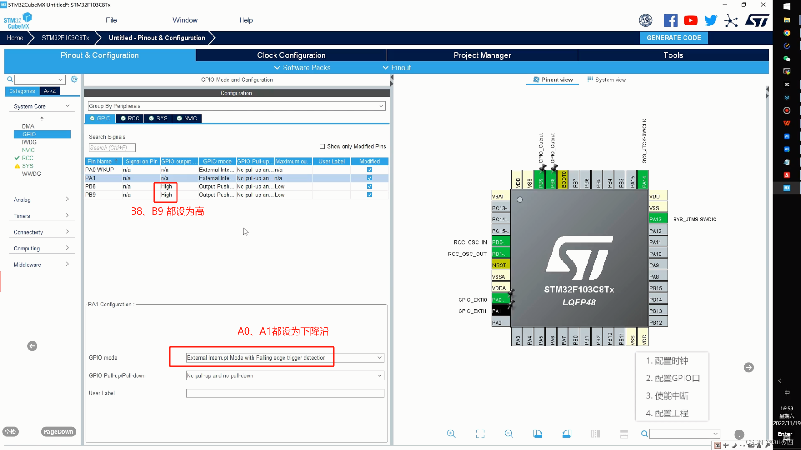The image size is (801, 450).
Task: Click the pin search magnifier icon
Action: [x=644, y=434]
